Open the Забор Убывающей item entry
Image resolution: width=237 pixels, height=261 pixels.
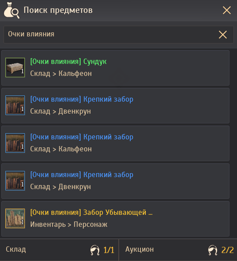tap(115, 219)
